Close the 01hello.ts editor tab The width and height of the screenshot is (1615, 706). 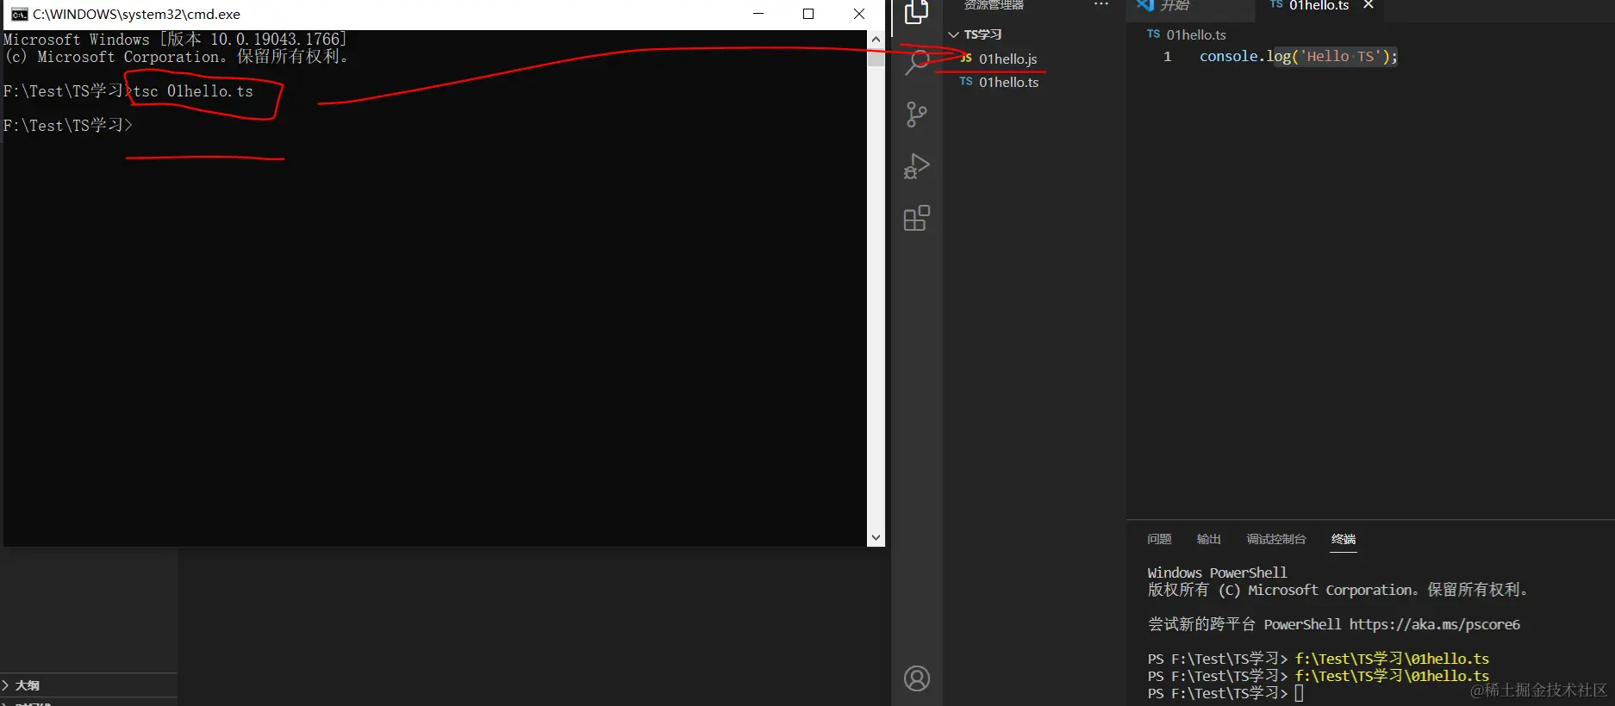click(x=1368, y=5)
